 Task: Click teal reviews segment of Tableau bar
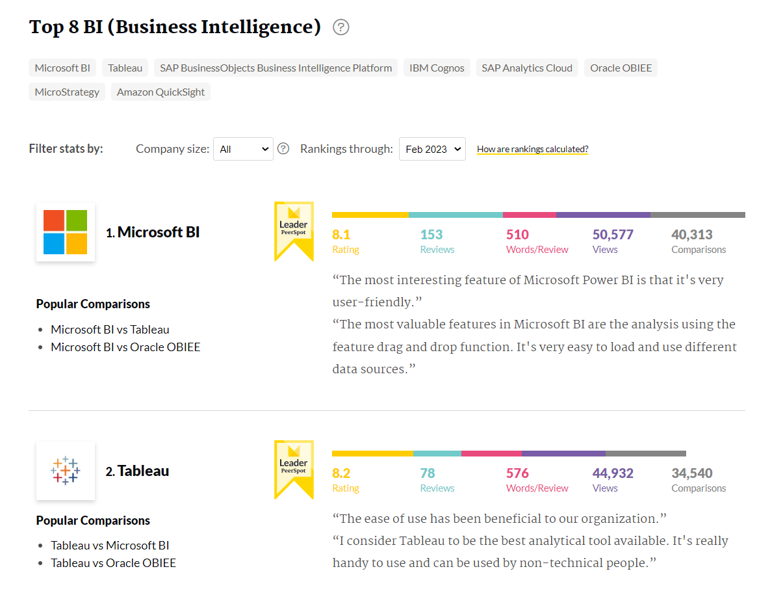[437, 453]
